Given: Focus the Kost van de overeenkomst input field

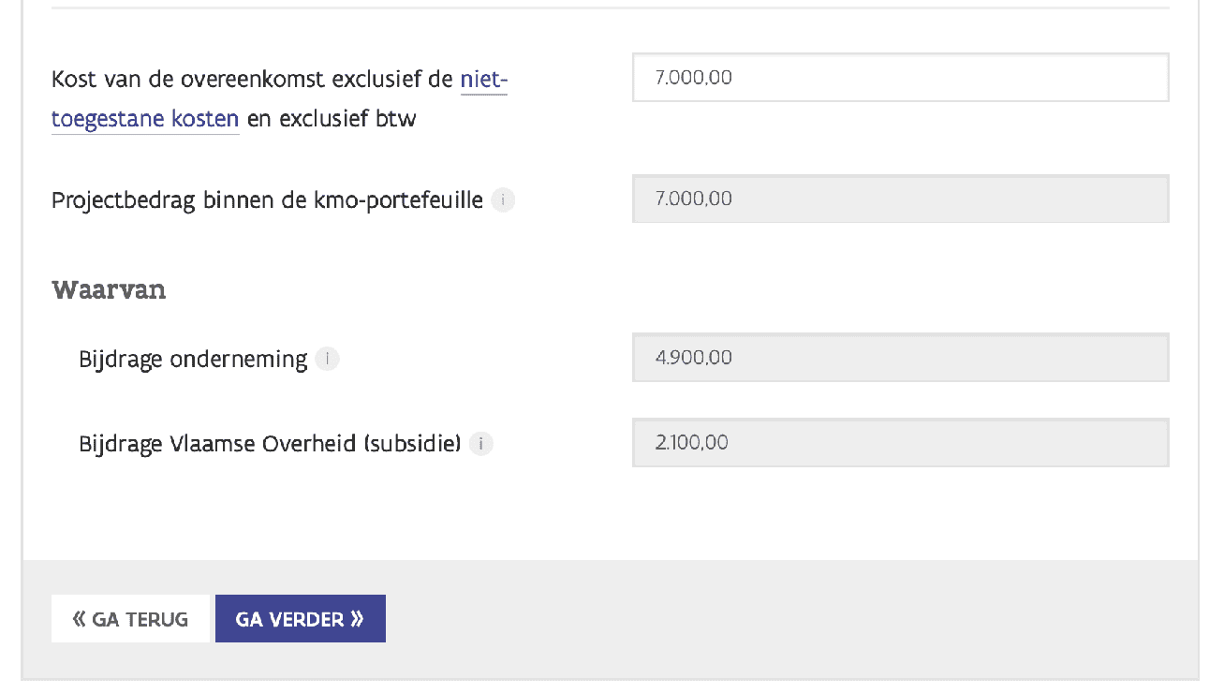Looking at the screenshot, I should (x=900, y=78).
